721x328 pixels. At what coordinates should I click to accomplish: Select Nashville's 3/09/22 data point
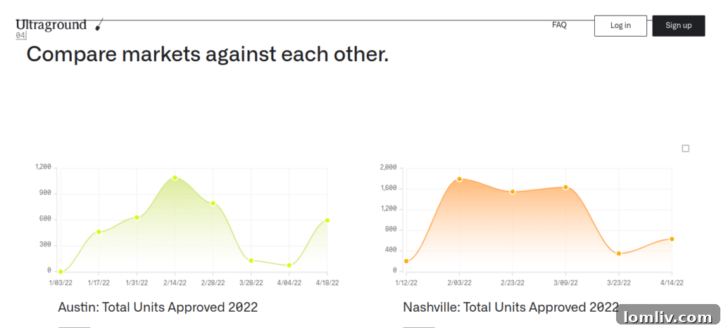pyautogui.click(x=565, y=187)
